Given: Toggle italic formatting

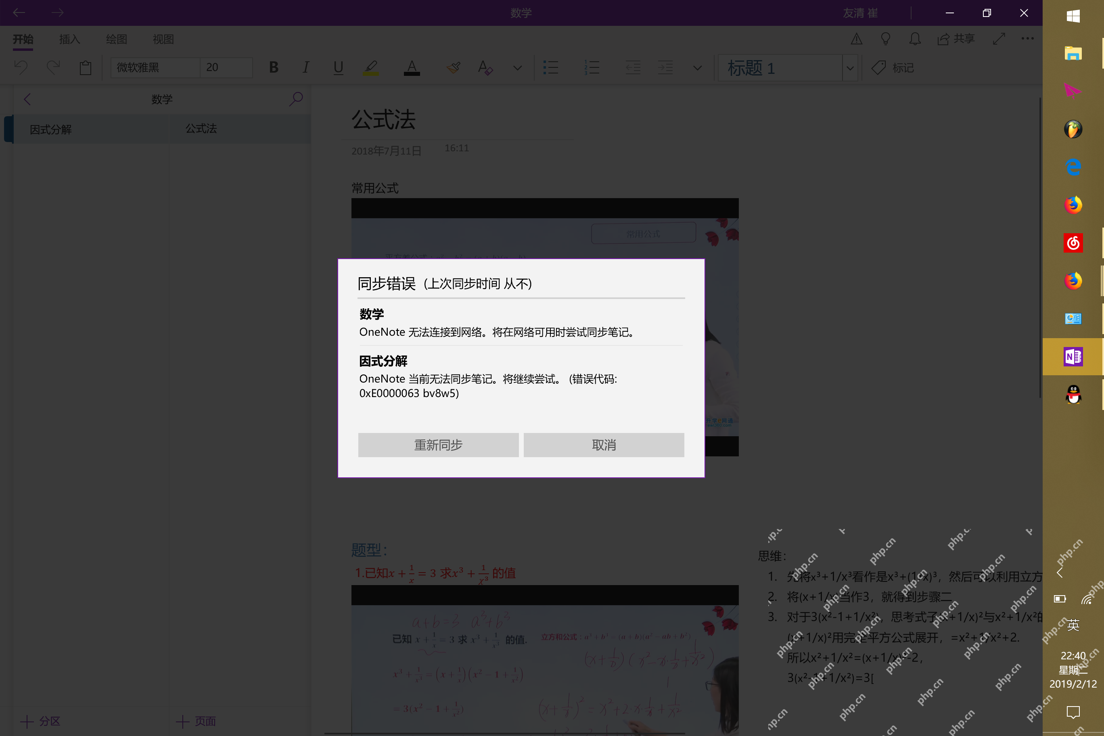Looking at the screenshot, I should (305, 68).
